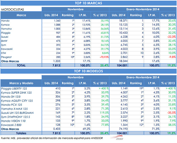Viewport: 177px width, 143px height.
Task: Select Honda SH 125I model row
Action: point(11,97)
